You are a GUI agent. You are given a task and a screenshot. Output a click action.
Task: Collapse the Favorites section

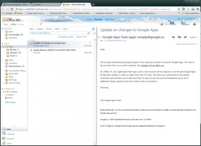[2, 29]
